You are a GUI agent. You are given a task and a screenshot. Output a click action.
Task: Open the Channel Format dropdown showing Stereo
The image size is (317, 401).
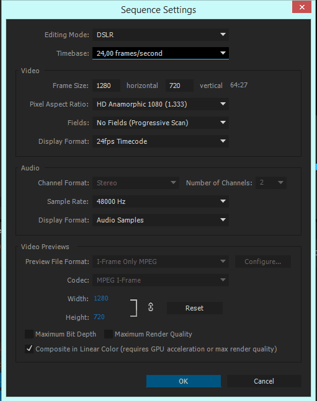136,183
